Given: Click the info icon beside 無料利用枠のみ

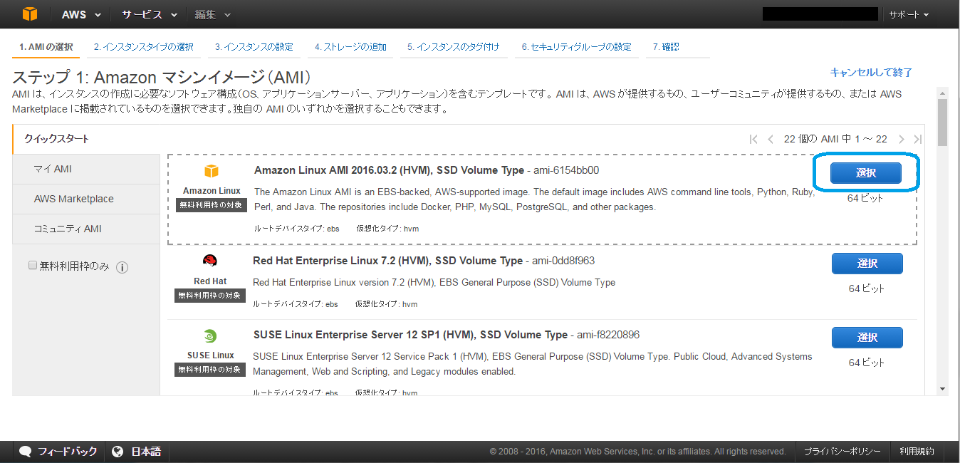Looking at the screenshot, I should click(x=122, y=267).
